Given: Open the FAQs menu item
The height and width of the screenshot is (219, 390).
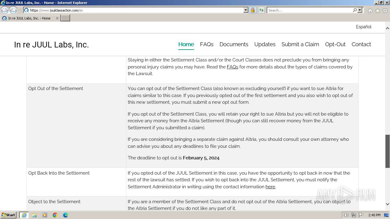Looking at the screenshot, I should (207, 44).
